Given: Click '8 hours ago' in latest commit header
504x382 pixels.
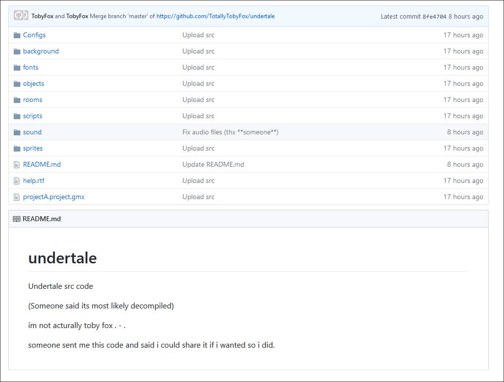Looking at the screenshot, I should (x=466, y=16).
